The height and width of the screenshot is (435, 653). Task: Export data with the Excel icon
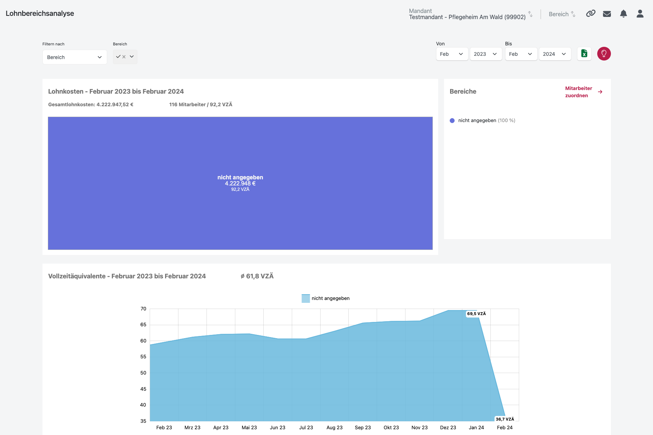pos(584,54)
